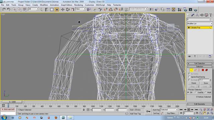Open the Modifier List dropdown
The image size is (214, 120).
(200, 24)
